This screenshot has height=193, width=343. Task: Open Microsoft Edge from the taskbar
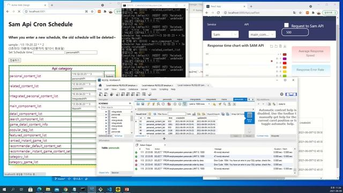click(39, 189)
